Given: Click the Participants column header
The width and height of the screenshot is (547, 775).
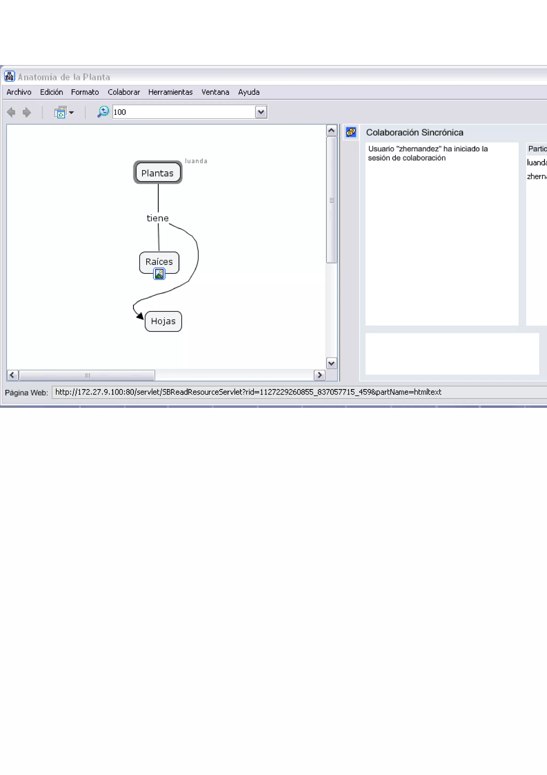Looking at the screenshot, I should tap(537, 149).
